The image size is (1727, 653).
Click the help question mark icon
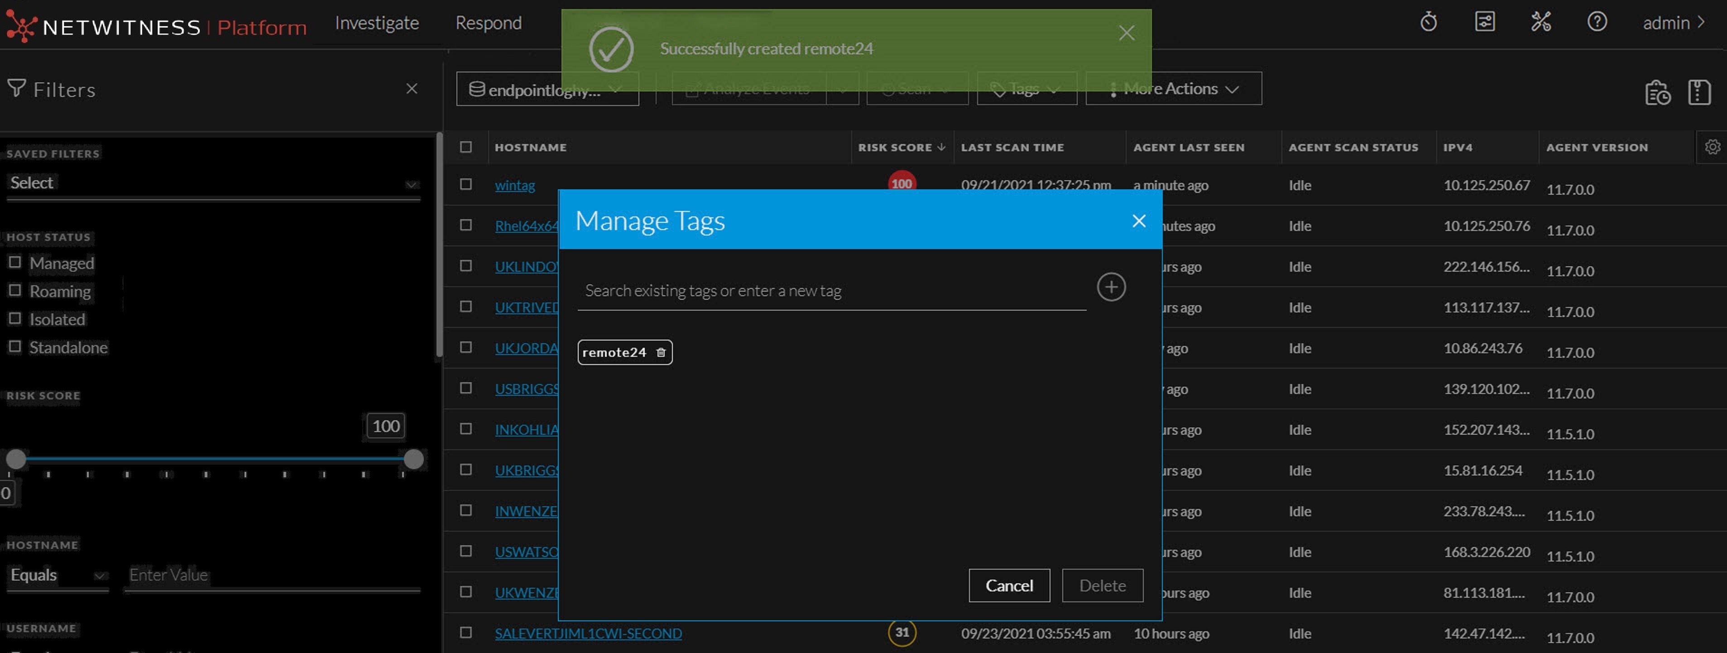(x=1596, y=23)
